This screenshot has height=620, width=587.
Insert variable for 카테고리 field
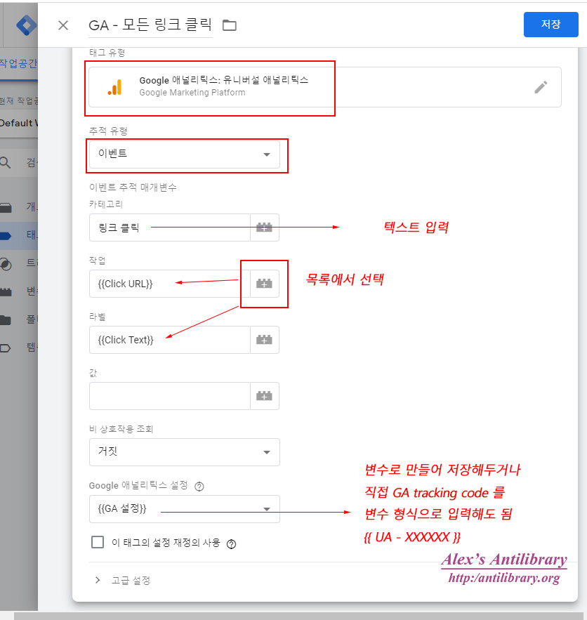click(x=265, y=227)
